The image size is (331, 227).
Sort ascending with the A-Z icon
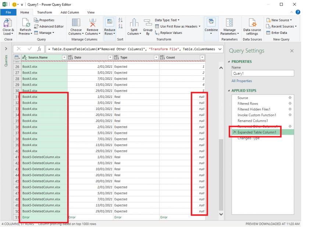click(120, 20)
